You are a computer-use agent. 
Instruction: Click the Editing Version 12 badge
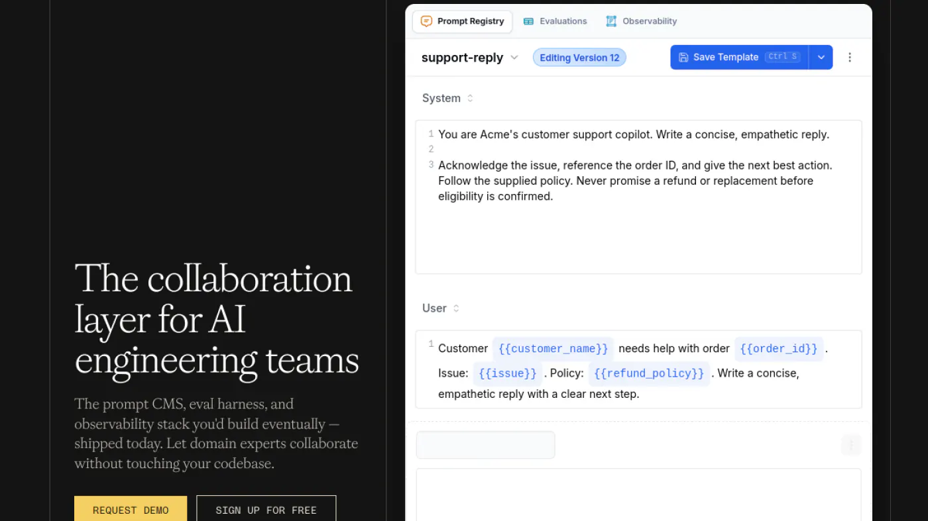click(579, 58)
